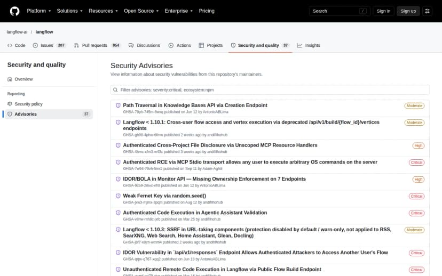Click Critical badge on Weak Fernet Key row
Viewport: 442px width, 276px height.
tap(416, 197)
